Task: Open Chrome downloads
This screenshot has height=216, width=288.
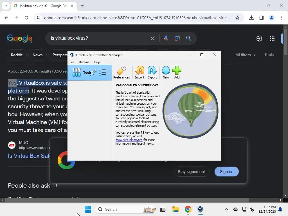Action: [x=251, y=18]
